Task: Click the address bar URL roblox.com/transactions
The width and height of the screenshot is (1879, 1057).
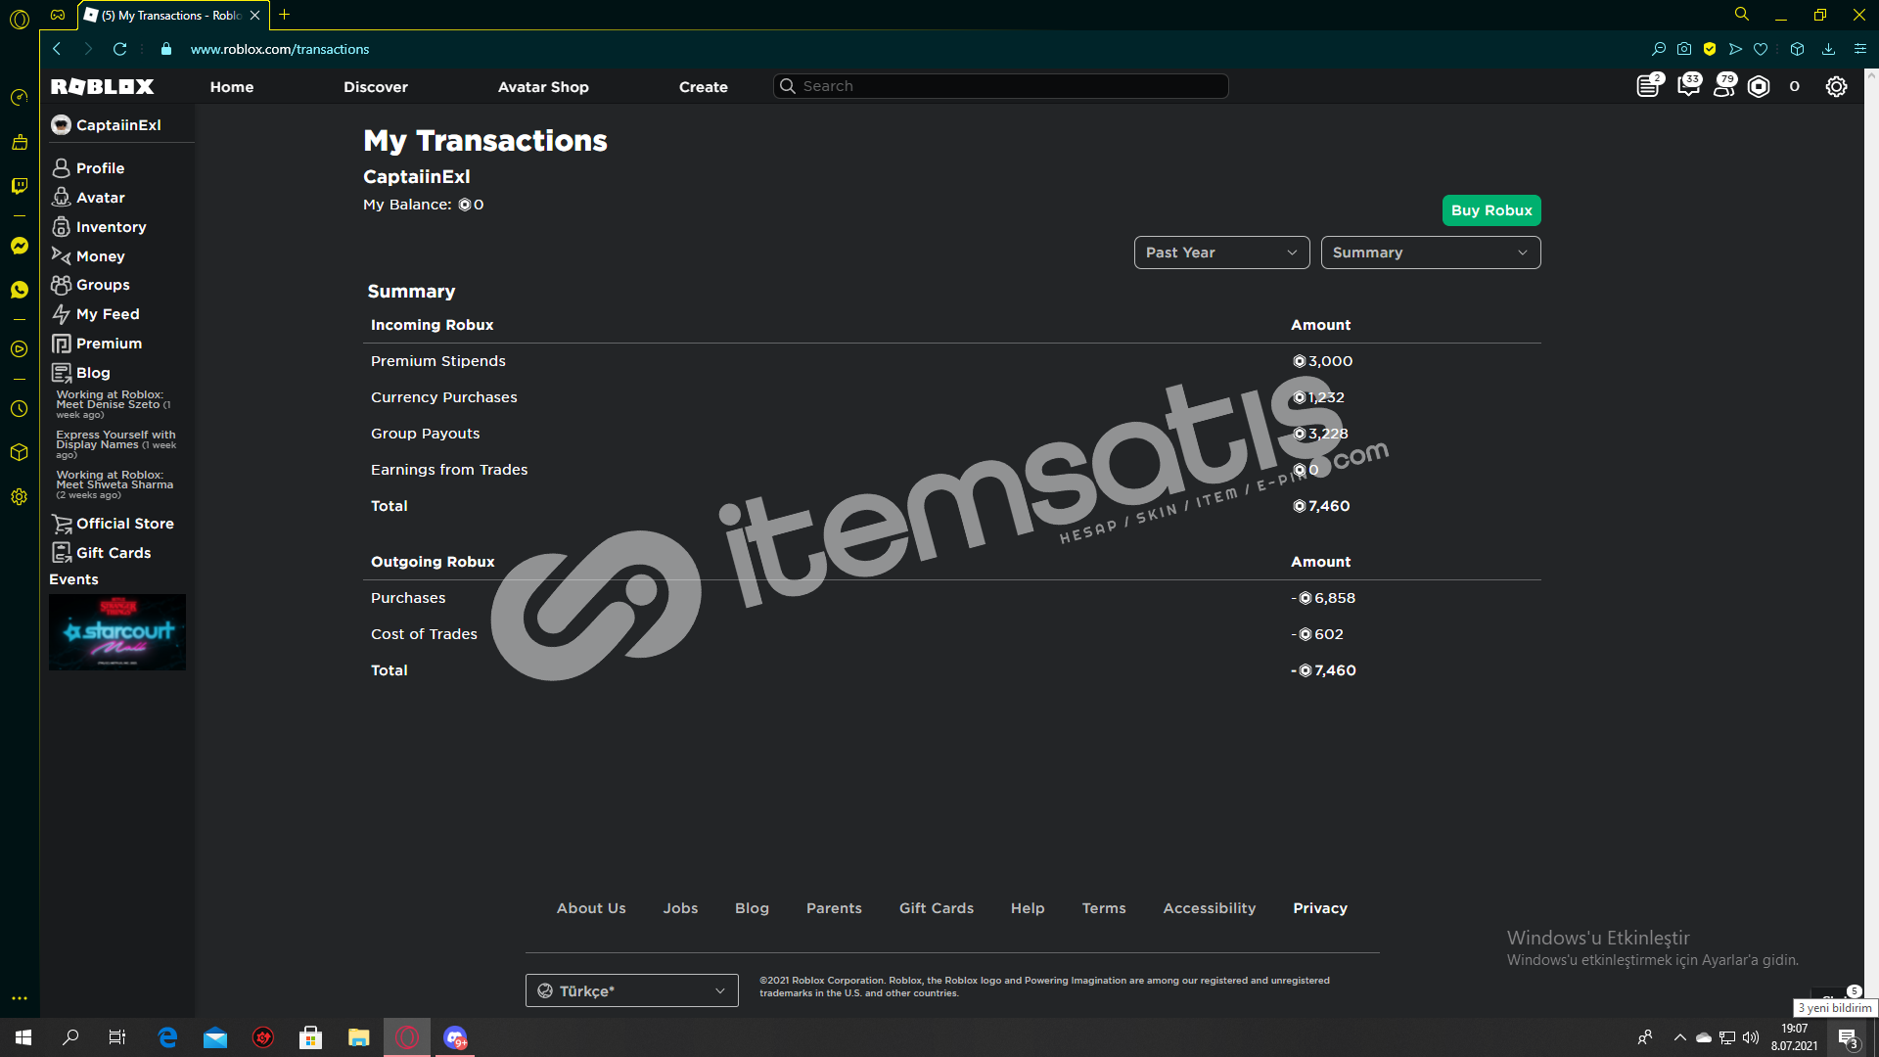Action: click(x=280, y=49)
